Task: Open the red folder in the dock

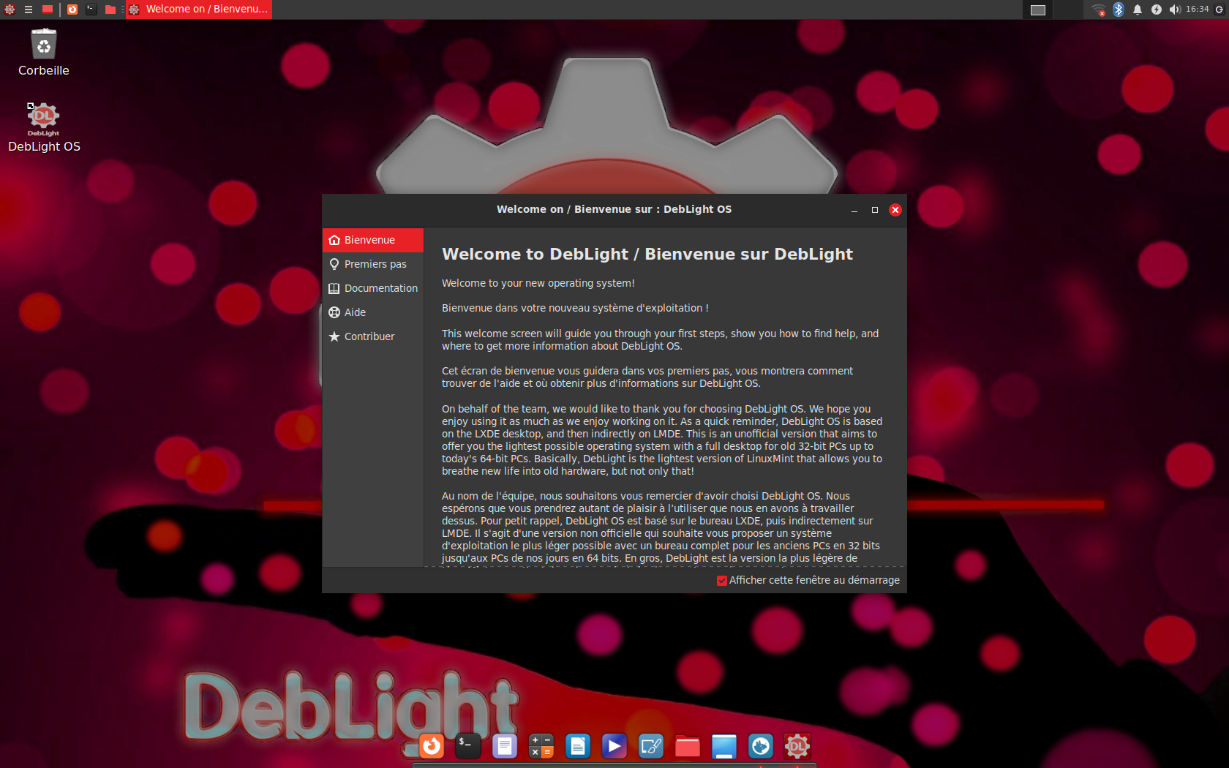Action: [688, 746]
